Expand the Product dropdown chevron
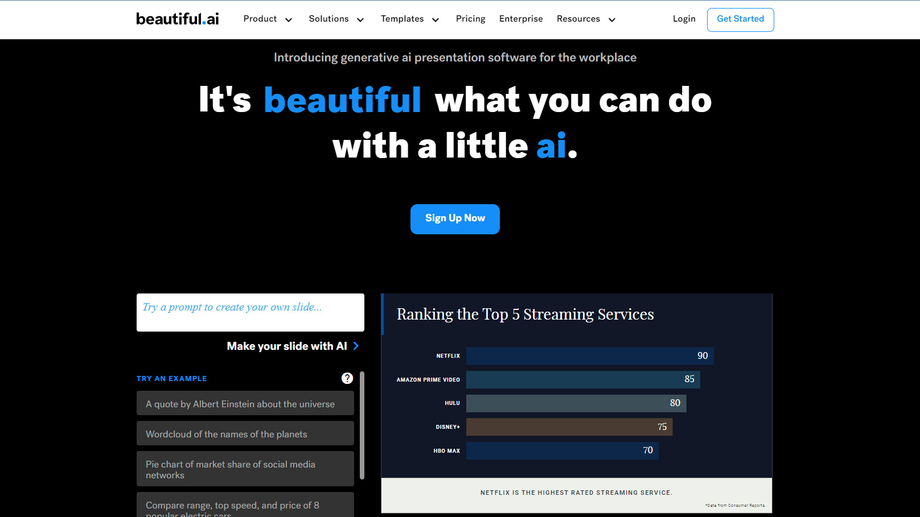Viewport: 920px width, 517px height. (289, 20)
